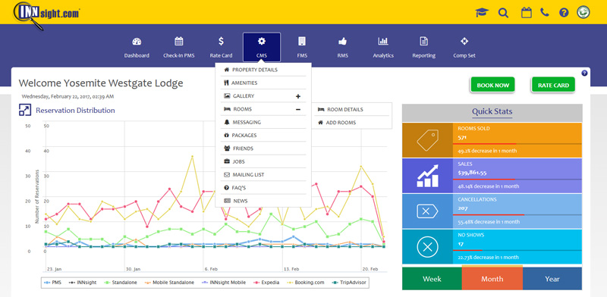Open Check-In PMS module
The width and height of the screenshot is (607, 297).
tap(179, 47)
